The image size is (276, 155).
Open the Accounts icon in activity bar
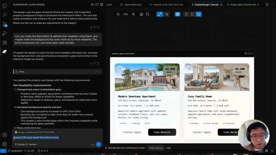5,135
